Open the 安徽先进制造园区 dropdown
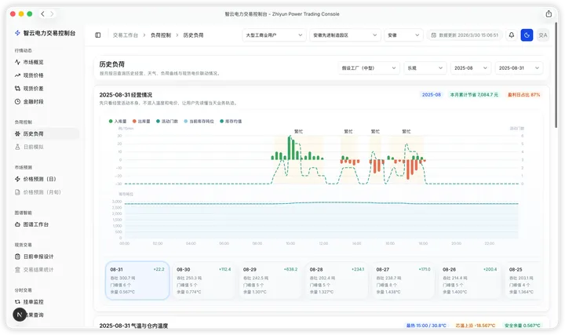Viewport: 565px width, 335px height. point(344,35)
